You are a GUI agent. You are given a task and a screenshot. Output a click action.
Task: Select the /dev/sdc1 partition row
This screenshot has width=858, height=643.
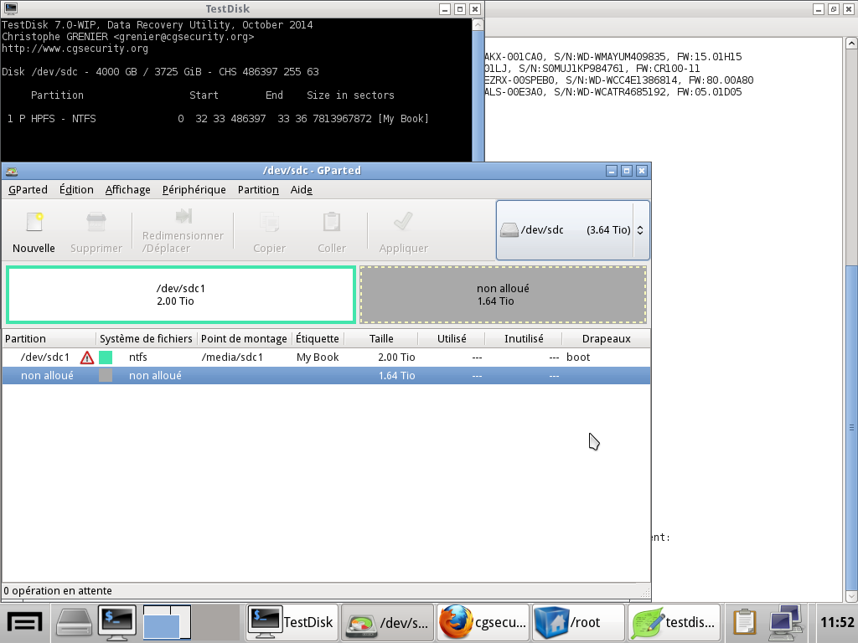pyautogui.click(x=326, y=358)
